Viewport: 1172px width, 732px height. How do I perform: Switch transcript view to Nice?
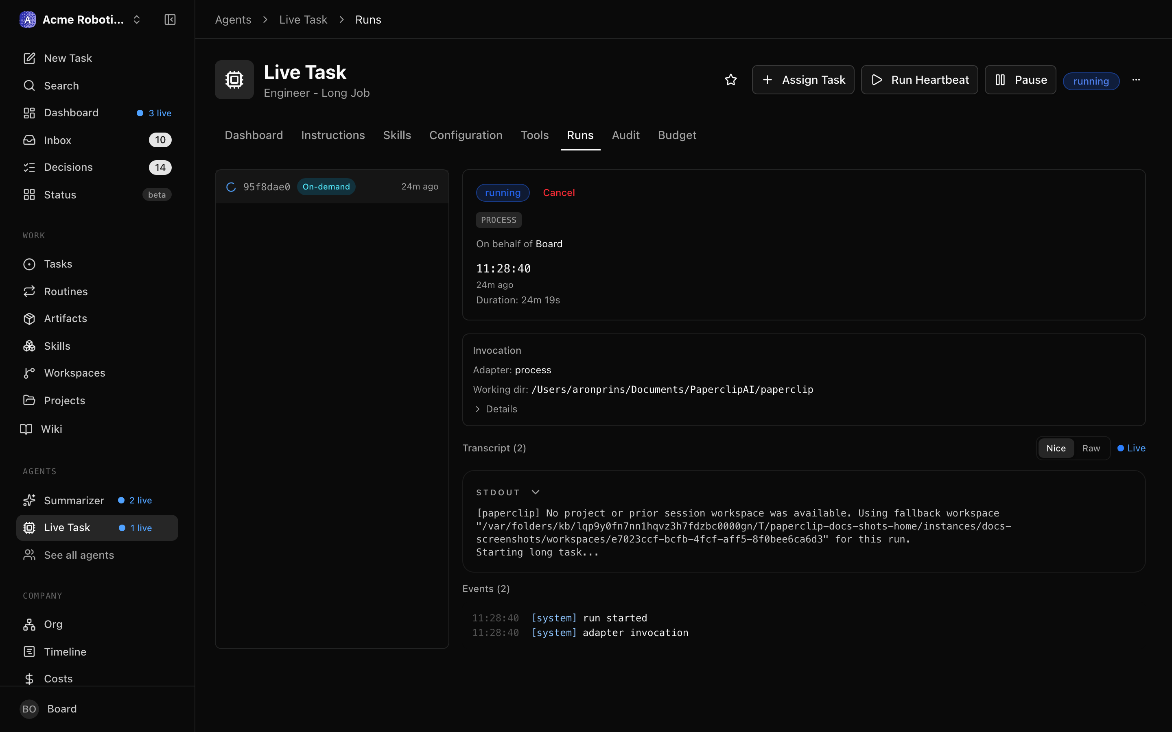[x=1056, y=448]
